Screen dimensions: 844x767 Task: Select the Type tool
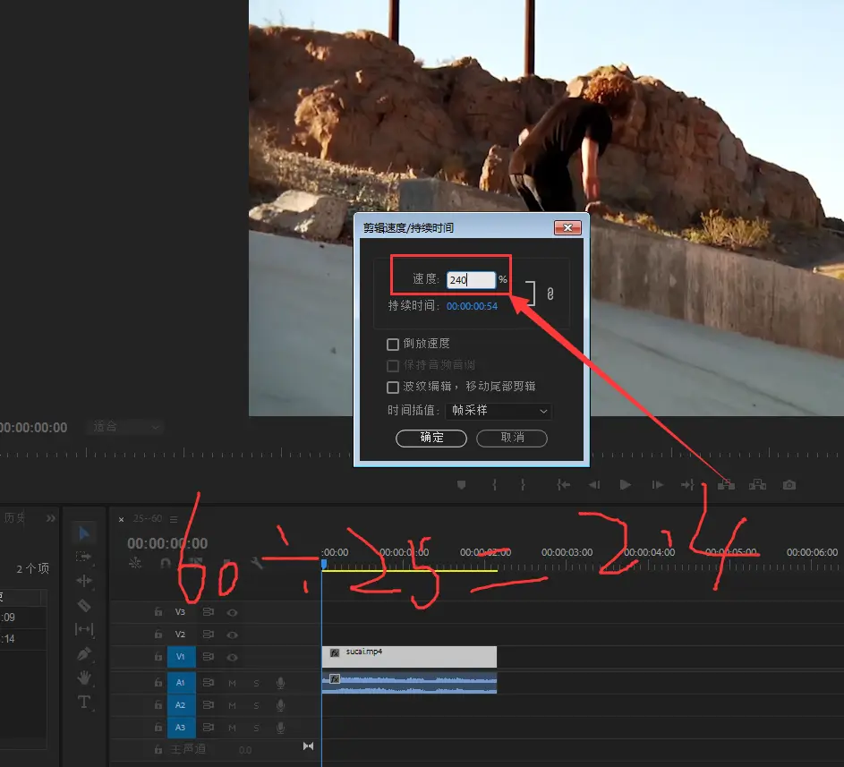click(84, 702)
